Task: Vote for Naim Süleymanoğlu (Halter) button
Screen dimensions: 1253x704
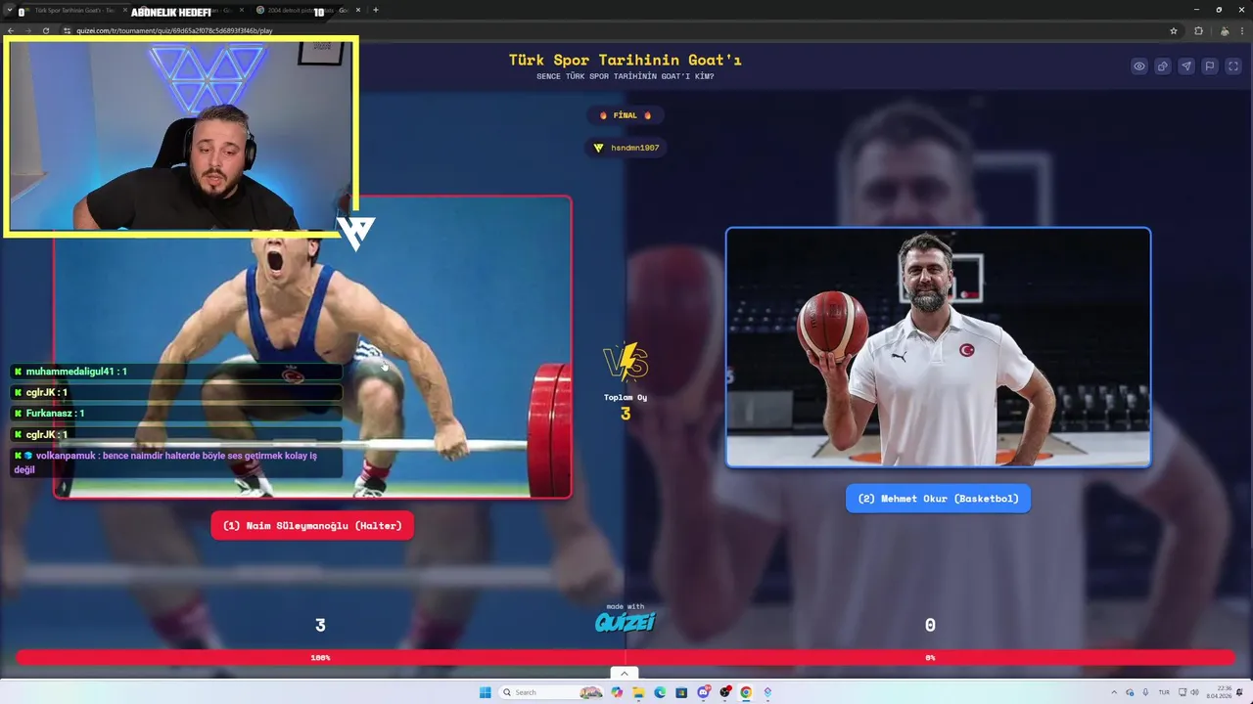Action: [312, 526]
